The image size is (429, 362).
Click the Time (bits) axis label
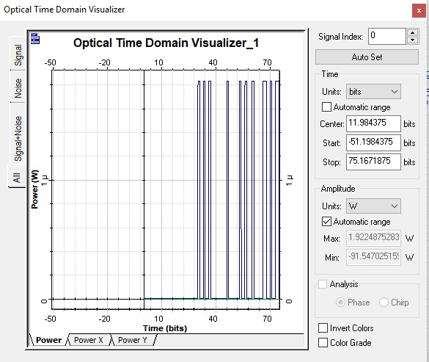(165, 328)
